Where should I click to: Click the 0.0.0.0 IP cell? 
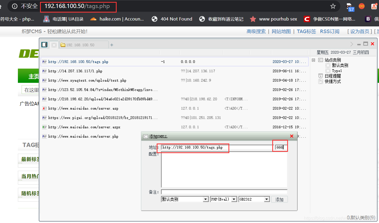coord(188,62)
